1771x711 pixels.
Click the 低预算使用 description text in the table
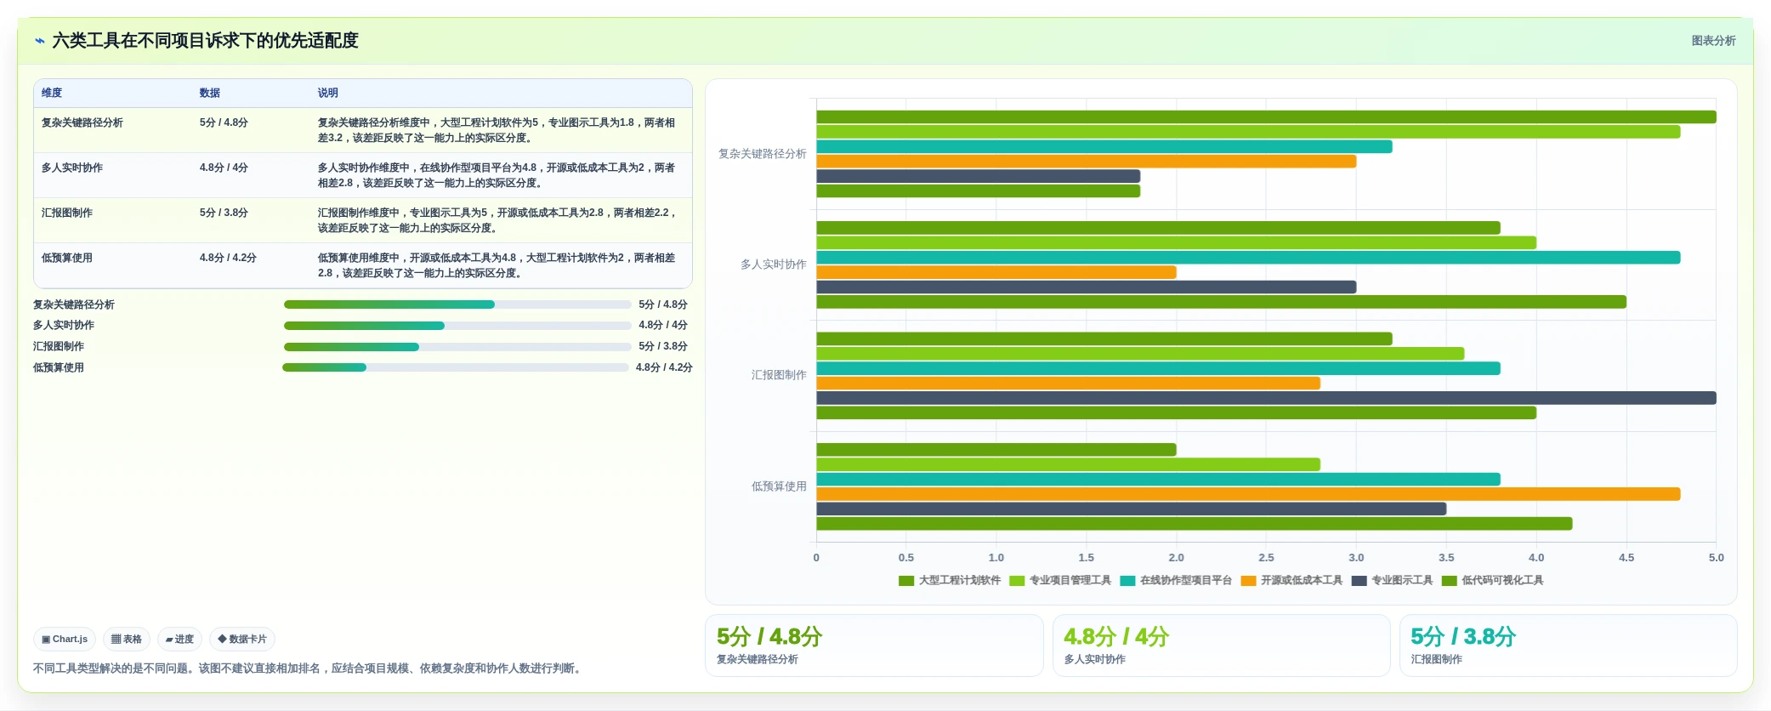(x=497, y=265)
